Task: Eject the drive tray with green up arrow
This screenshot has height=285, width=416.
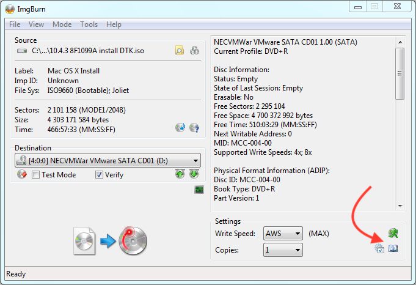Action: coord(180,174)
